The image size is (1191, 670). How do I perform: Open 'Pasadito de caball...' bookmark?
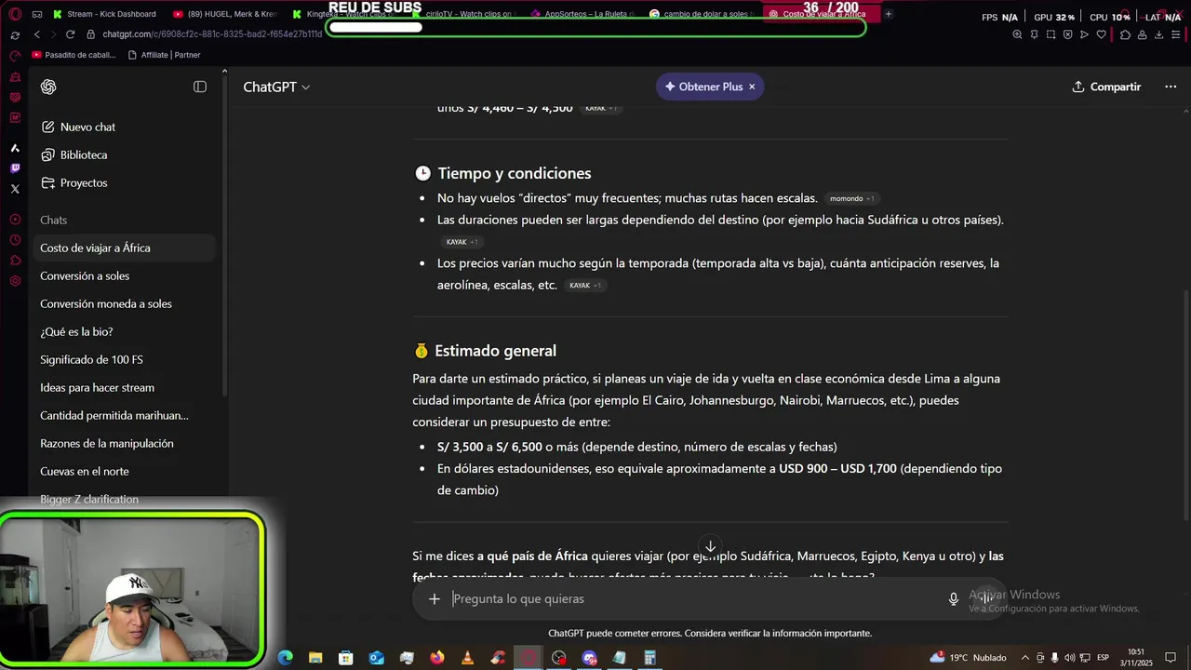click(x=74, y=55)
